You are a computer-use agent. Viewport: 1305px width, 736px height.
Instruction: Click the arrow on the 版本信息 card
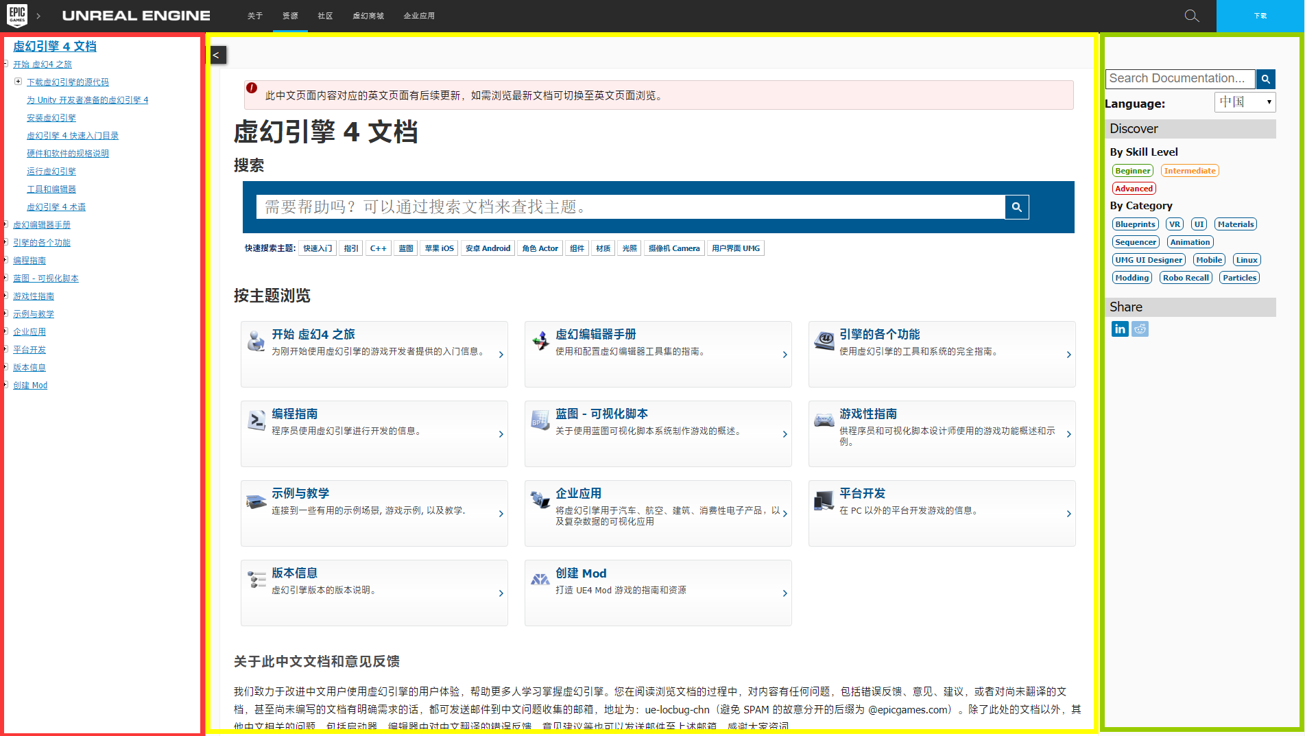pyautogui.click(x=501, y=593)
